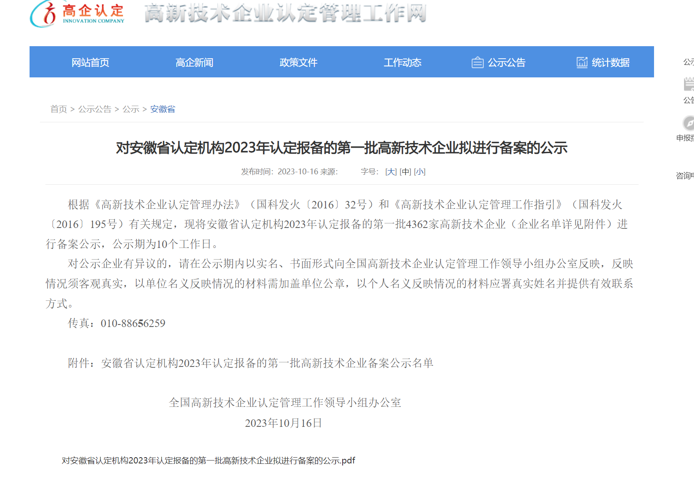The image size is (694, 478).
Task: Click the 公示 breadcrumb link
Action: coord(131,109)
